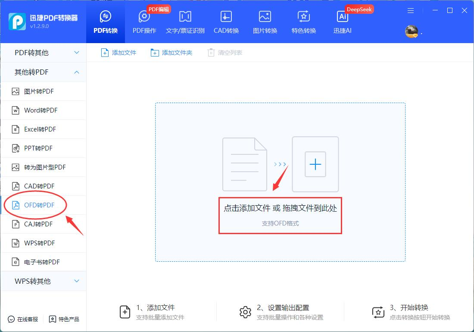The height and width of the screenshot is (332, 474).
Task: Open 特色产品 link
Action: point(64,319)
